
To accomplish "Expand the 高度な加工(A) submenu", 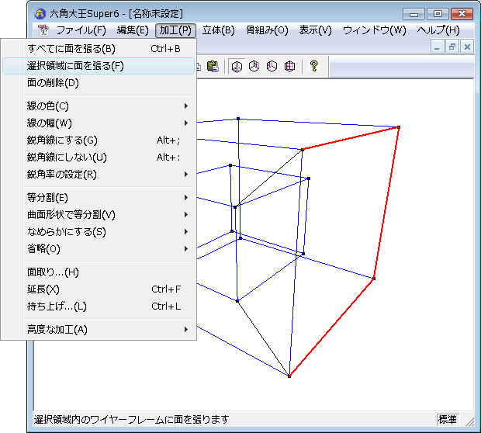I will tap(99, 330).
